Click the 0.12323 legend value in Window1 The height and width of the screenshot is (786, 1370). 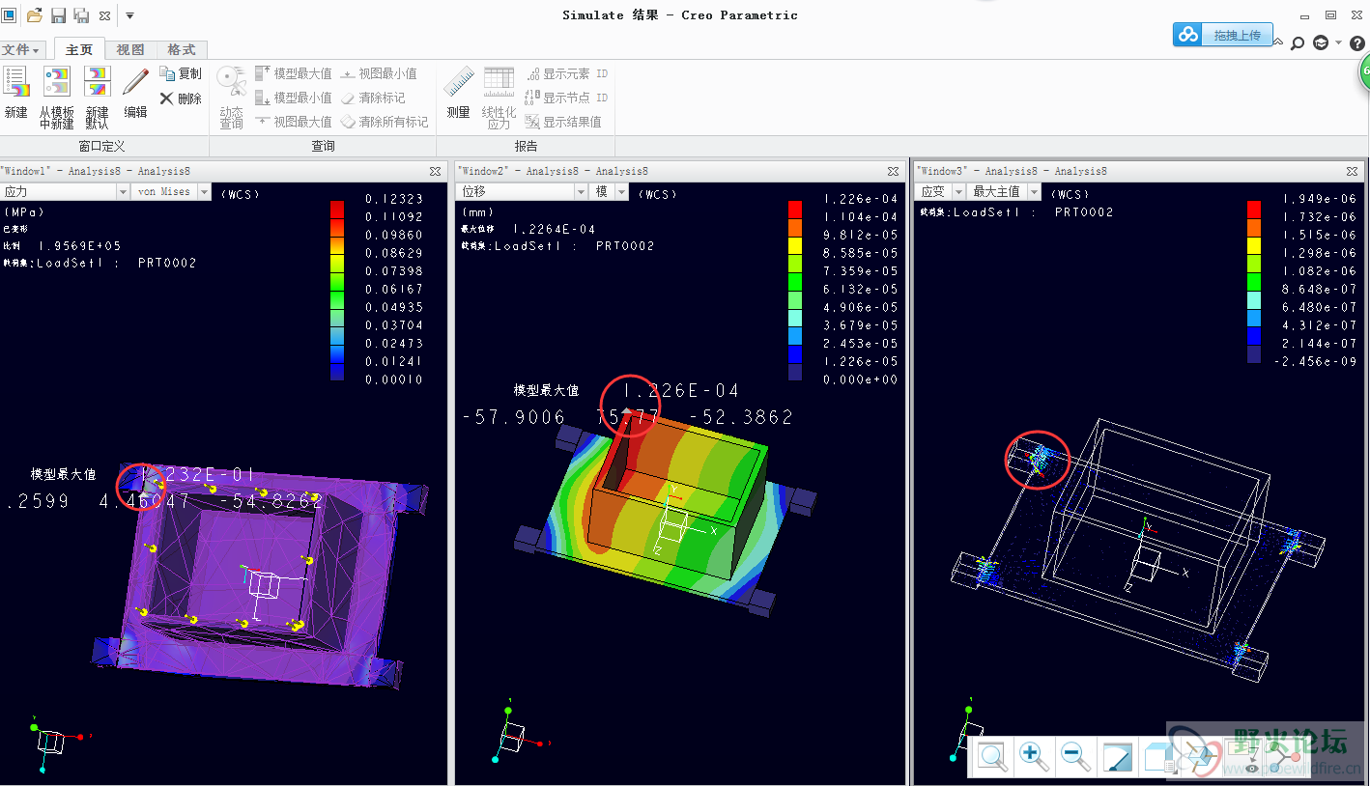[x=394, y=199]
